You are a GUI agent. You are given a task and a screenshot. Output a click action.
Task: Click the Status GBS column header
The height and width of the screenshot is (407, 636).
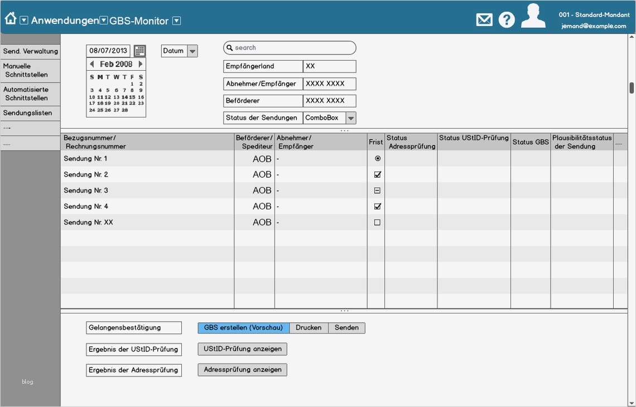point(531,142)
